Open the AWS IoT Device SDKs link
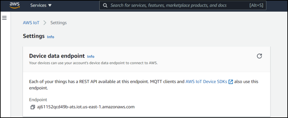 coord(206,82)
